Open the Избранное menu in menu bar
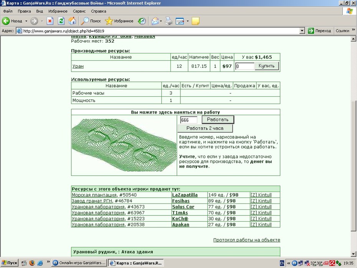The image size is (357, 268). click(x=58, y=11)
